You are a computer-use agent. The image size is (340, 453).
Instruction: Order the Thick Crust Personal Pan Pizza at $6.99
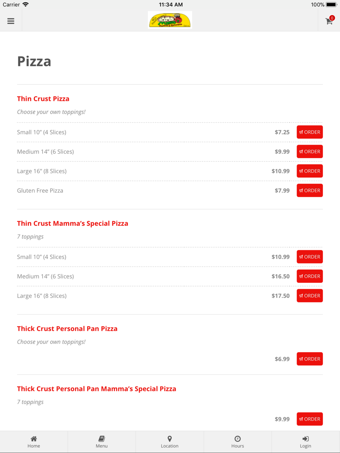(x=310, y=359)
